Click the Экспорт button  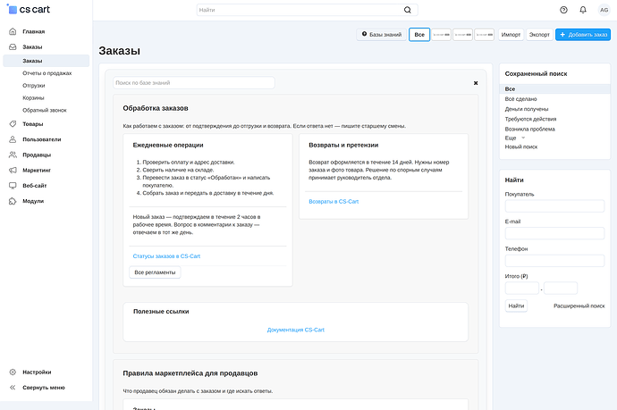(x=539, y=35)
